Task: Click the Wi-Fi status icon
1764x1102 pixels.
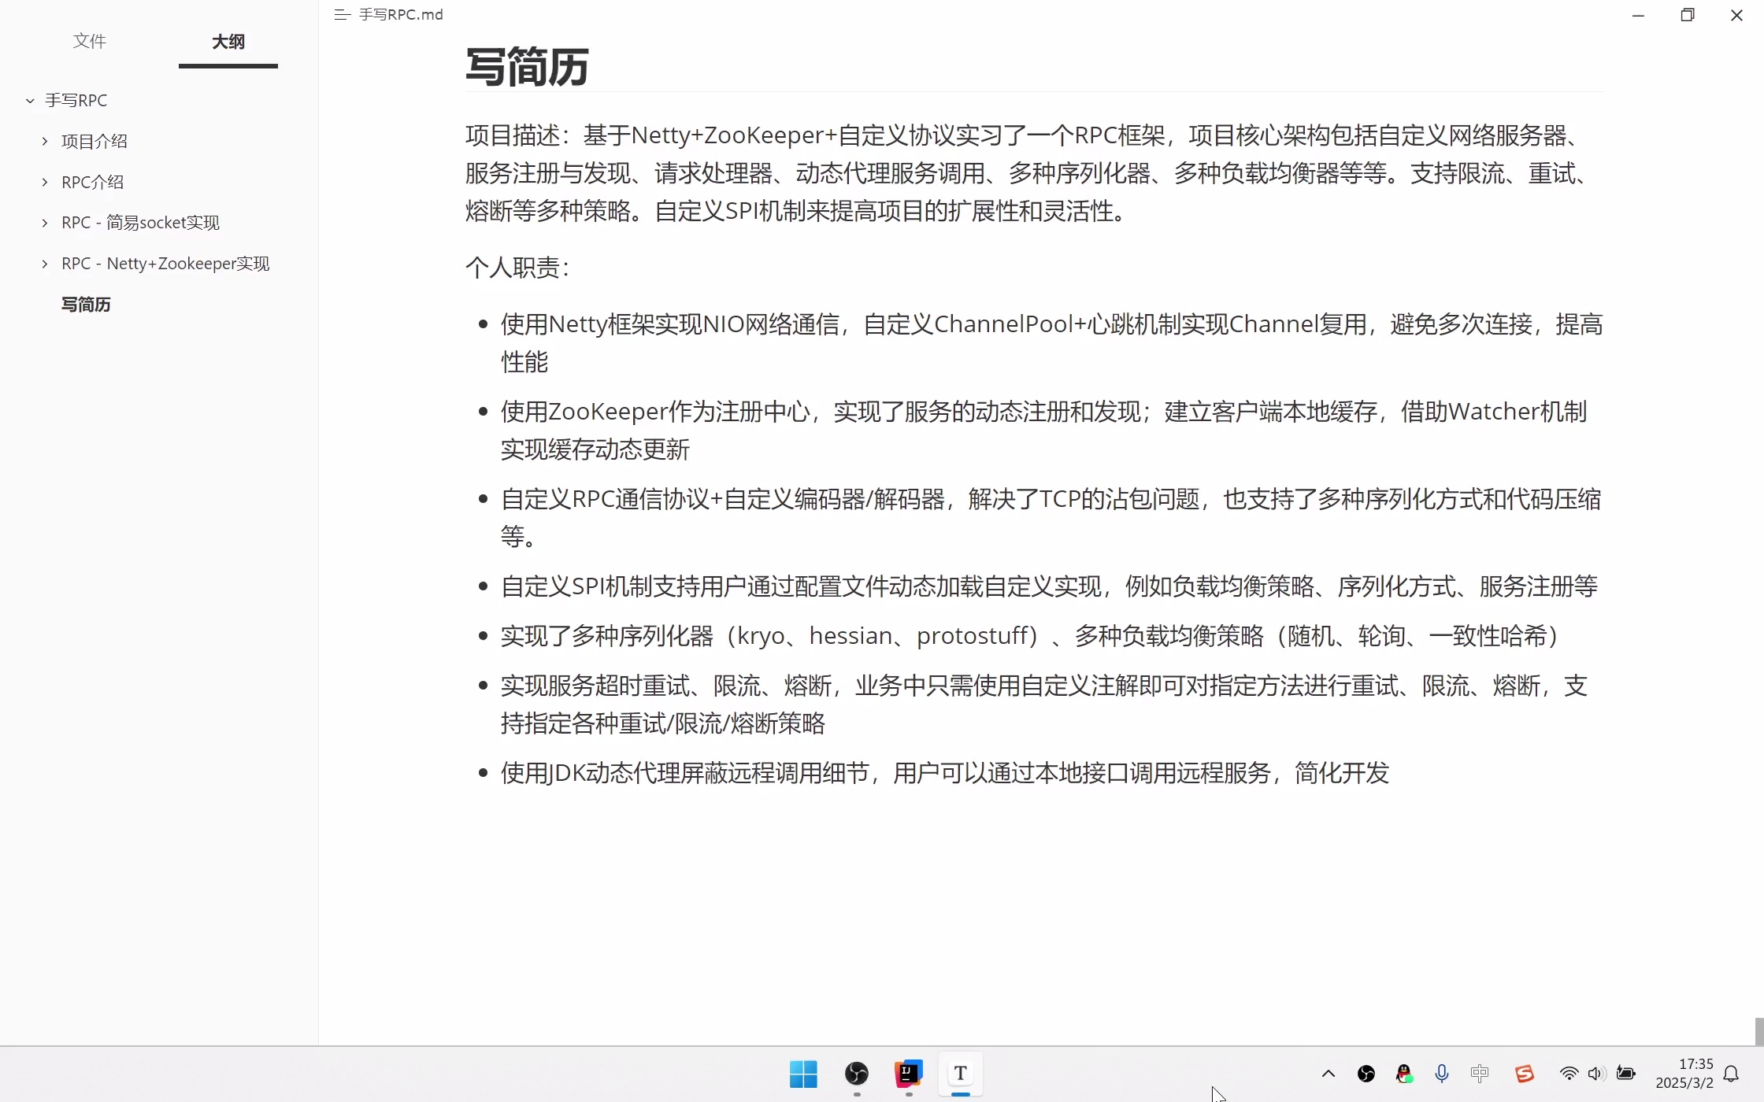Action: tap(1568, 1073)
